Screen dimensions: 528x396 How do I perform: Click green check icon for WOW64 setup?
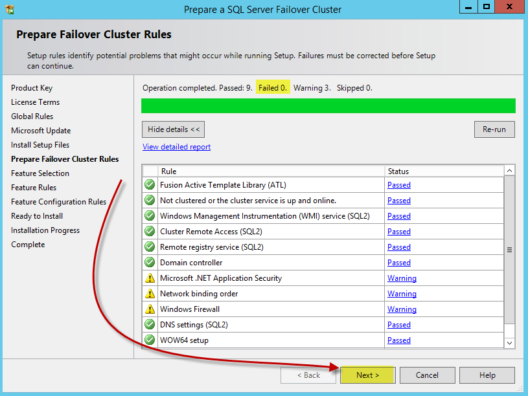pos(150,340)
